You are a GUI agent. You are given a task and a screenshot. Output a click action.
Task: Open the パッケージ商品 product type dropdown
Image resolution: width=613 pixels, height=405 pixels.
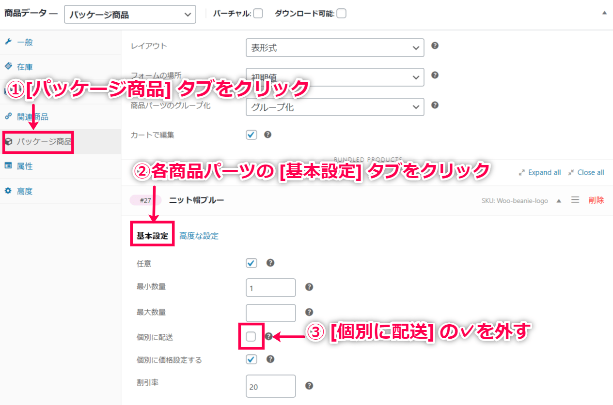(x=130, y=15)
